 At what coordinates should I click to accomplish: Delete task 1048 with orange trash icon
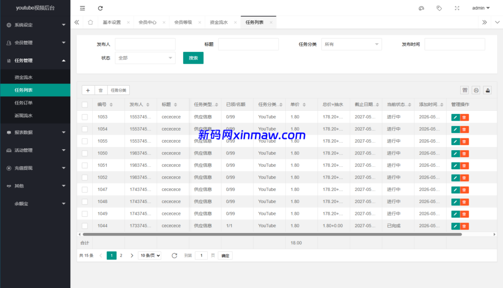point(464,202)
